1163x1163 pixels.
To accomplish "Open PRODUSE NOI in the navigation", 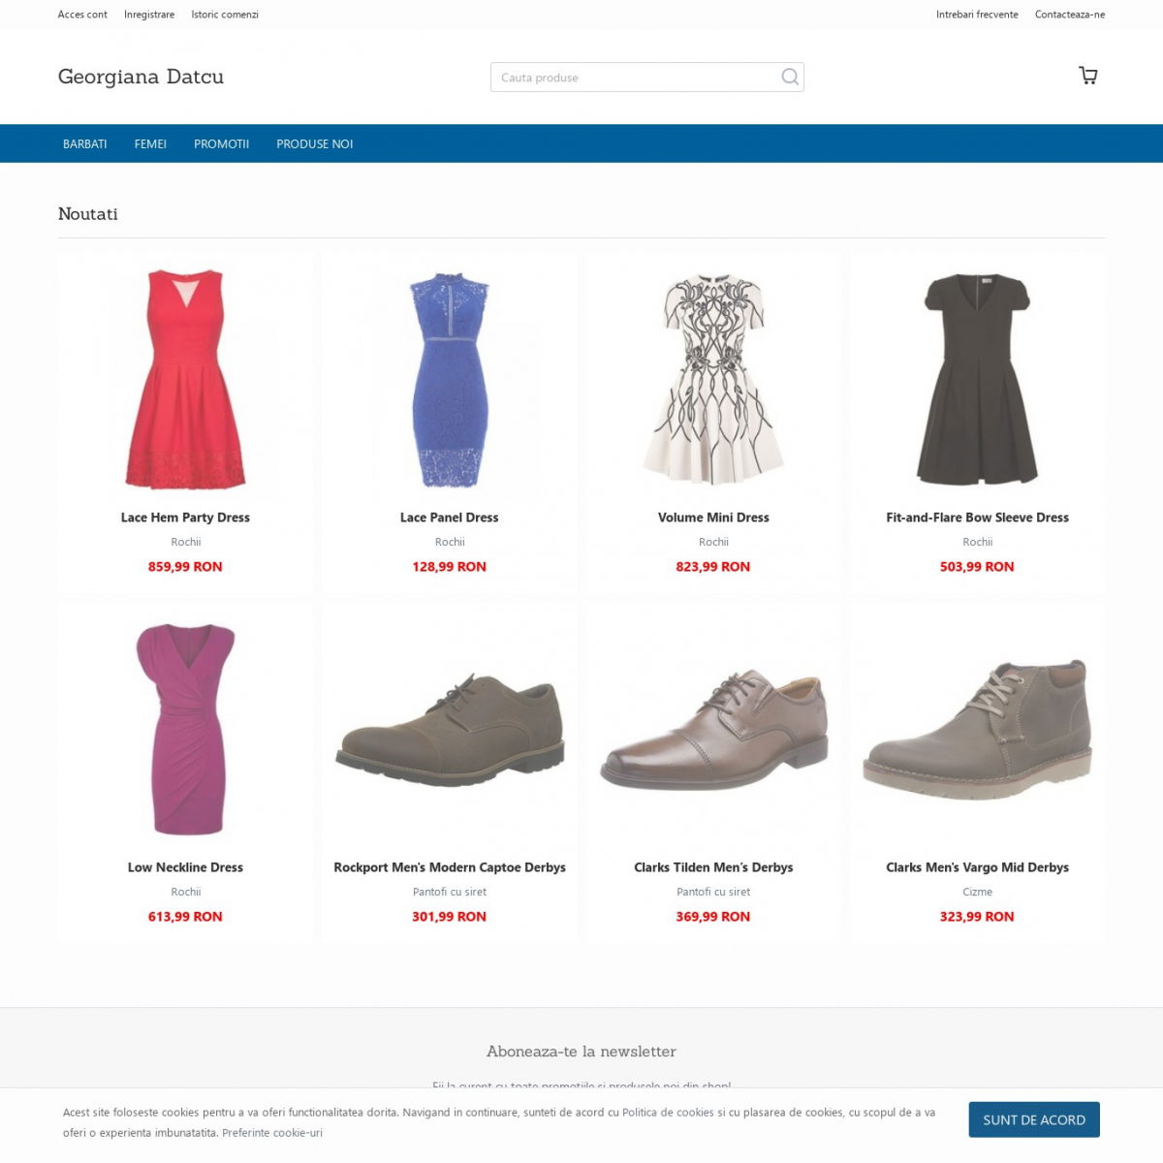I will coord(315,143).
